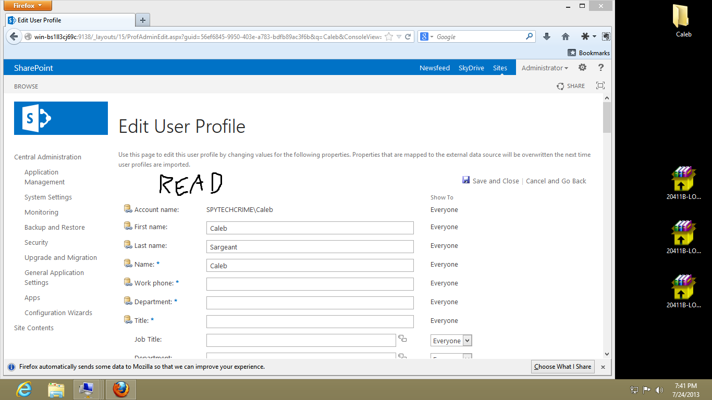Click the data icon beside Account name

[128, 209]
